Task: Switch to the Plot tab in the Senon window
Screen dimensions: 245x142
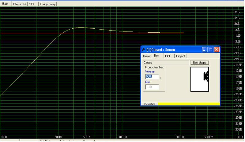Action: [x=168, y=56]
